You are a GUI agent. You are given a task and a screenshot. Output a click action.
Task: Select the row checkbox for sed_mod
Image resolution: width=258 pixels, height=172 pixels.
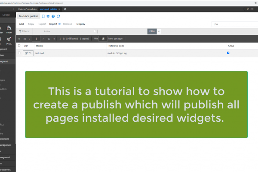tap(19, 53)
